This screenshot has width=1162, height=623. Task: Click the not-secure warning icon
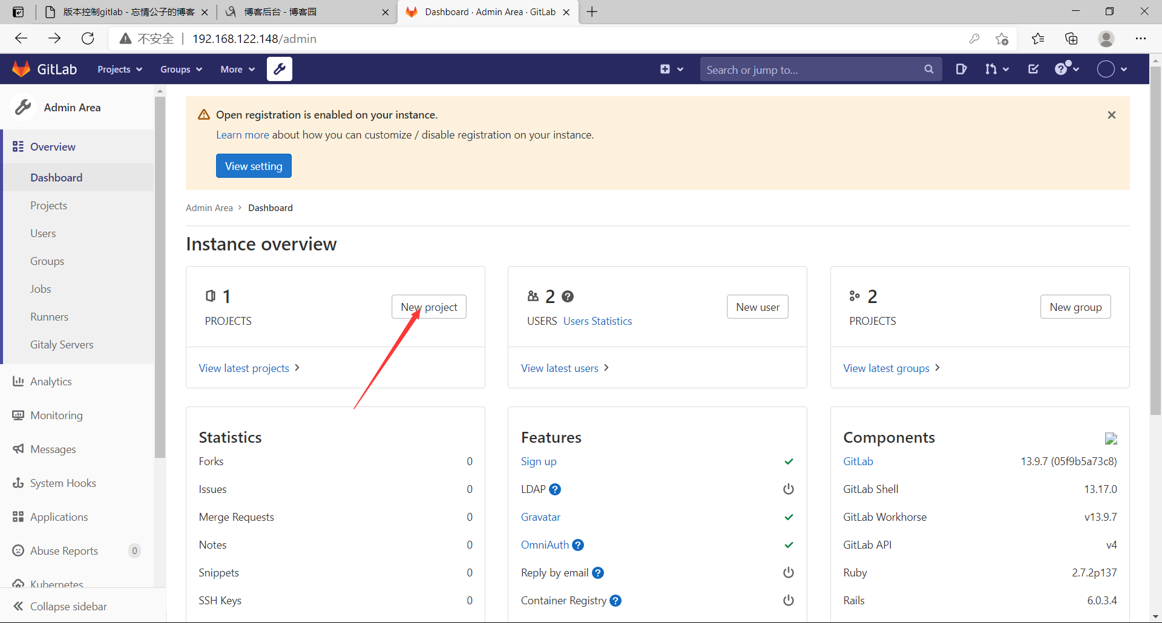click(x=125, y=39)
